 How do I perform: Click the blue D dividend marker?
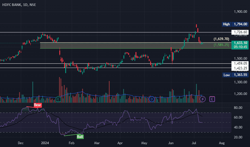click(x=152, y=99)
